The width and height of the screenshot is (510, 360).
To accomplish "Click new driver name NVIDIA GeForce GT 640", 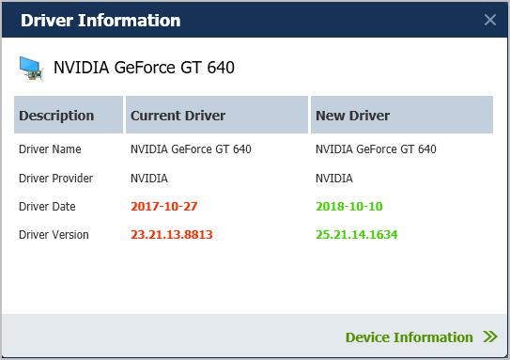I will [x=376, y=149].
